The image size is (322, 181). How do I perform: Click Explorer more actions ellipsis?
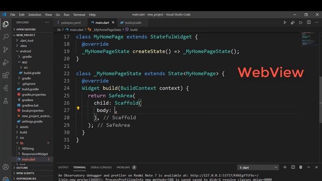tap(47, 22)
